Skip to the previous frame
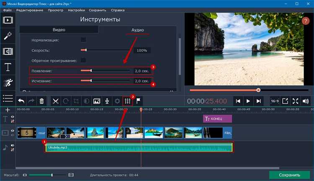The width and height of the screenshot is (314, 181). pos(238,101)
